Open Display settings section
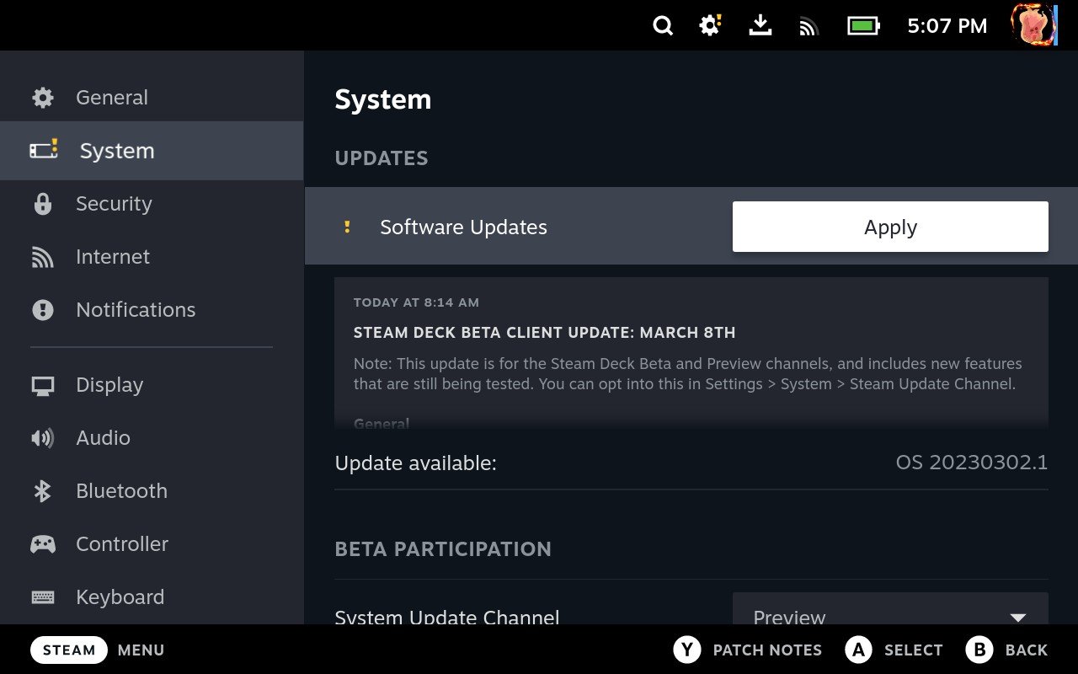 tap(109, 385)
